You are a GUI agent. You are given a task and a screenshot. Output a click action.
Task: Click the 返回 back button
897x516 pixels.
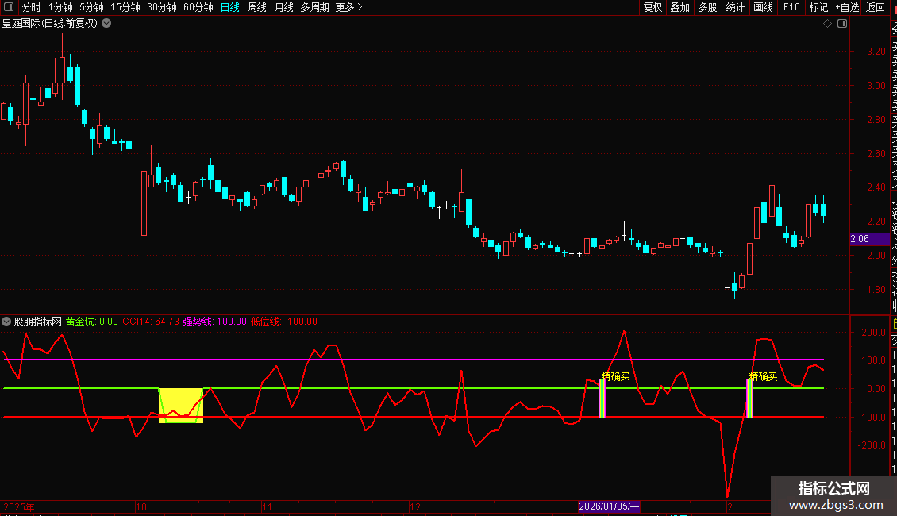[x=876, y=8]
